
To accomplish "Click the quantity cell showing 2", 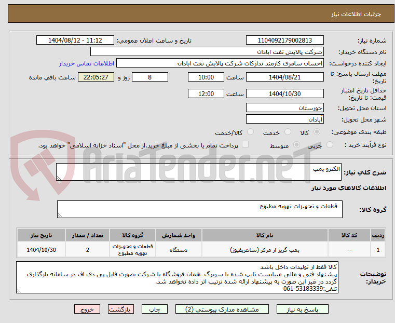I will tap(87, 250).
